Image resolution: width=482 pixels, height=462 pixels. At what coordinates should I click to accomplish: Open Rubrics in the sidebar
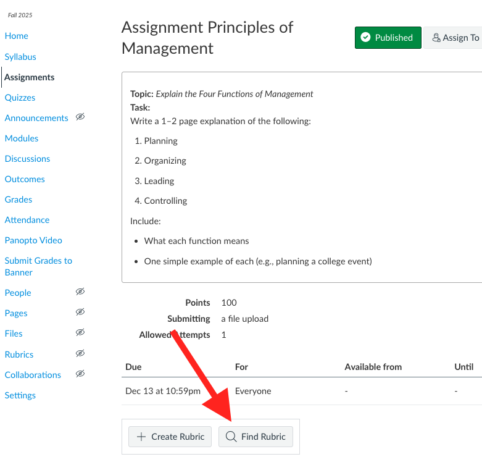pos(19,355)
